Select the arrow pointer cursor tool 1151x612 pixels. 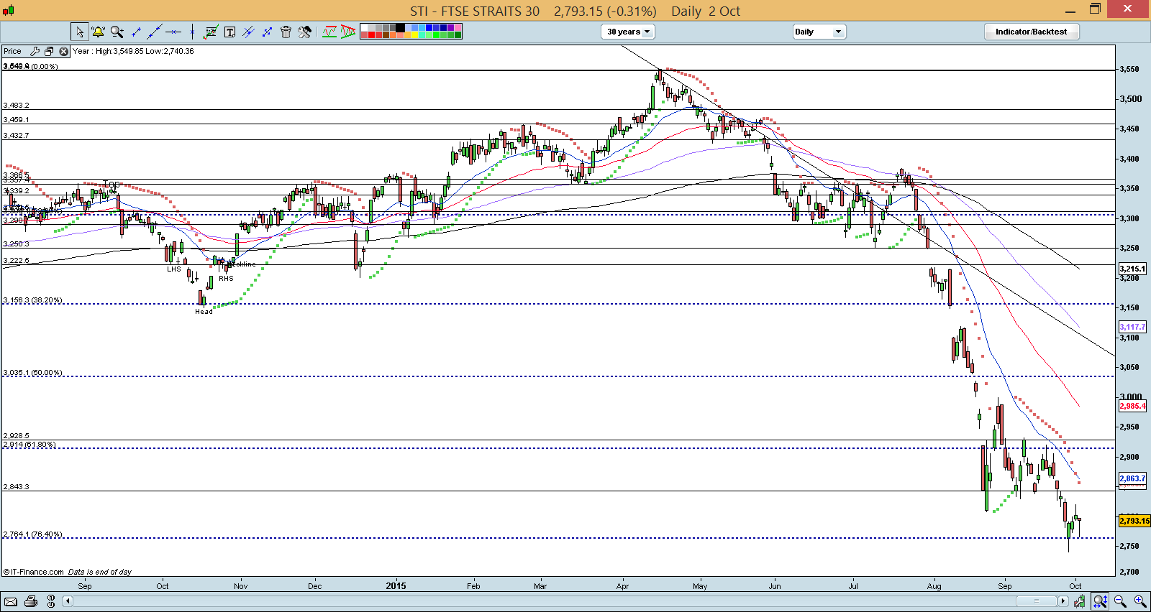point(79,32)
